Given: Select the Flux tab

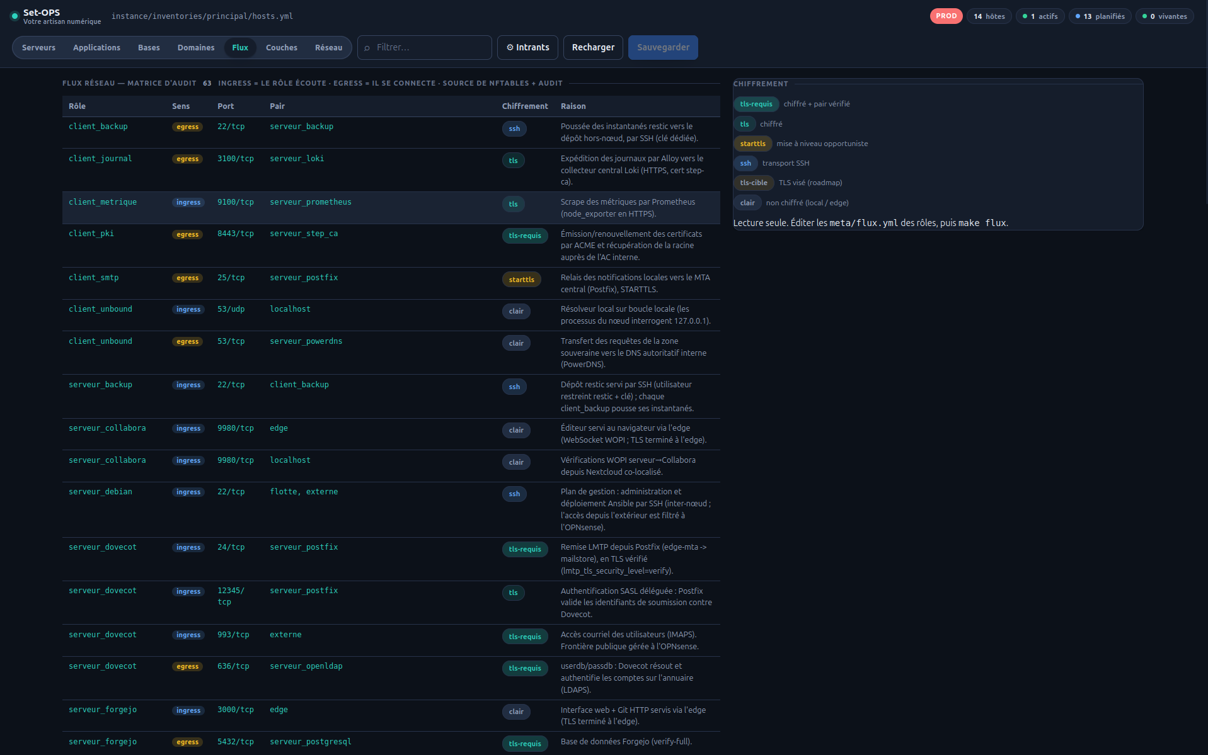Looking at the screenshot, I should click(240, 48).
